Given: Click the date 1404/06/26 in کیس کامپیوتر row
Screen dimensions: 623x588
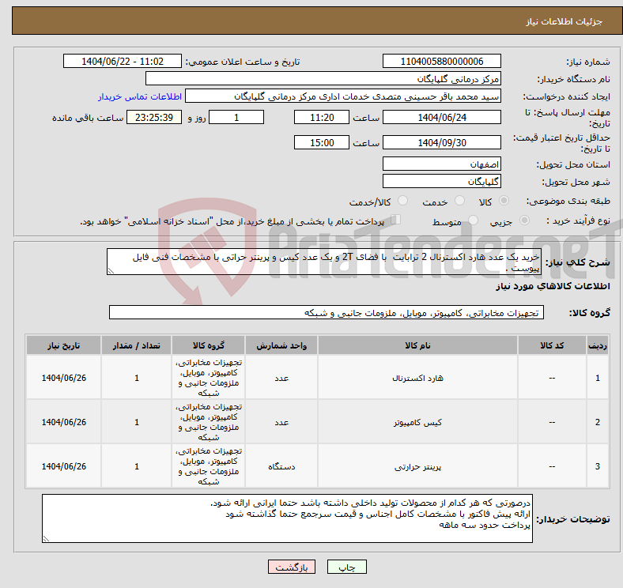Looking at the screenshot, I should point(63,422).
